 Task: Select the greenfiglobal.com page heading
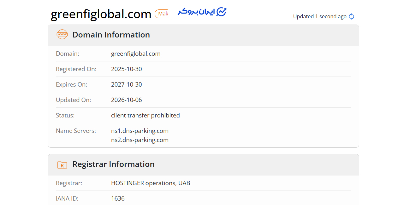click(x=101, y=14)
